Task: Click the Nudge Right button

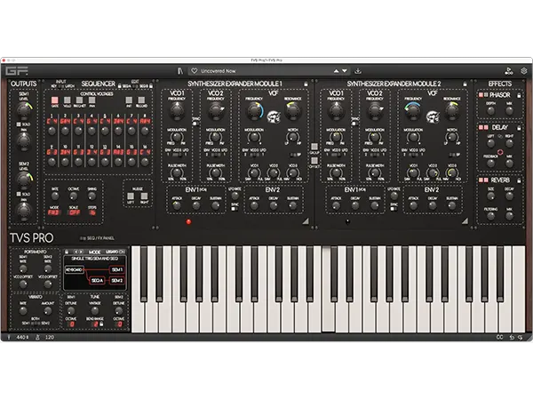Action: (145, 196)
